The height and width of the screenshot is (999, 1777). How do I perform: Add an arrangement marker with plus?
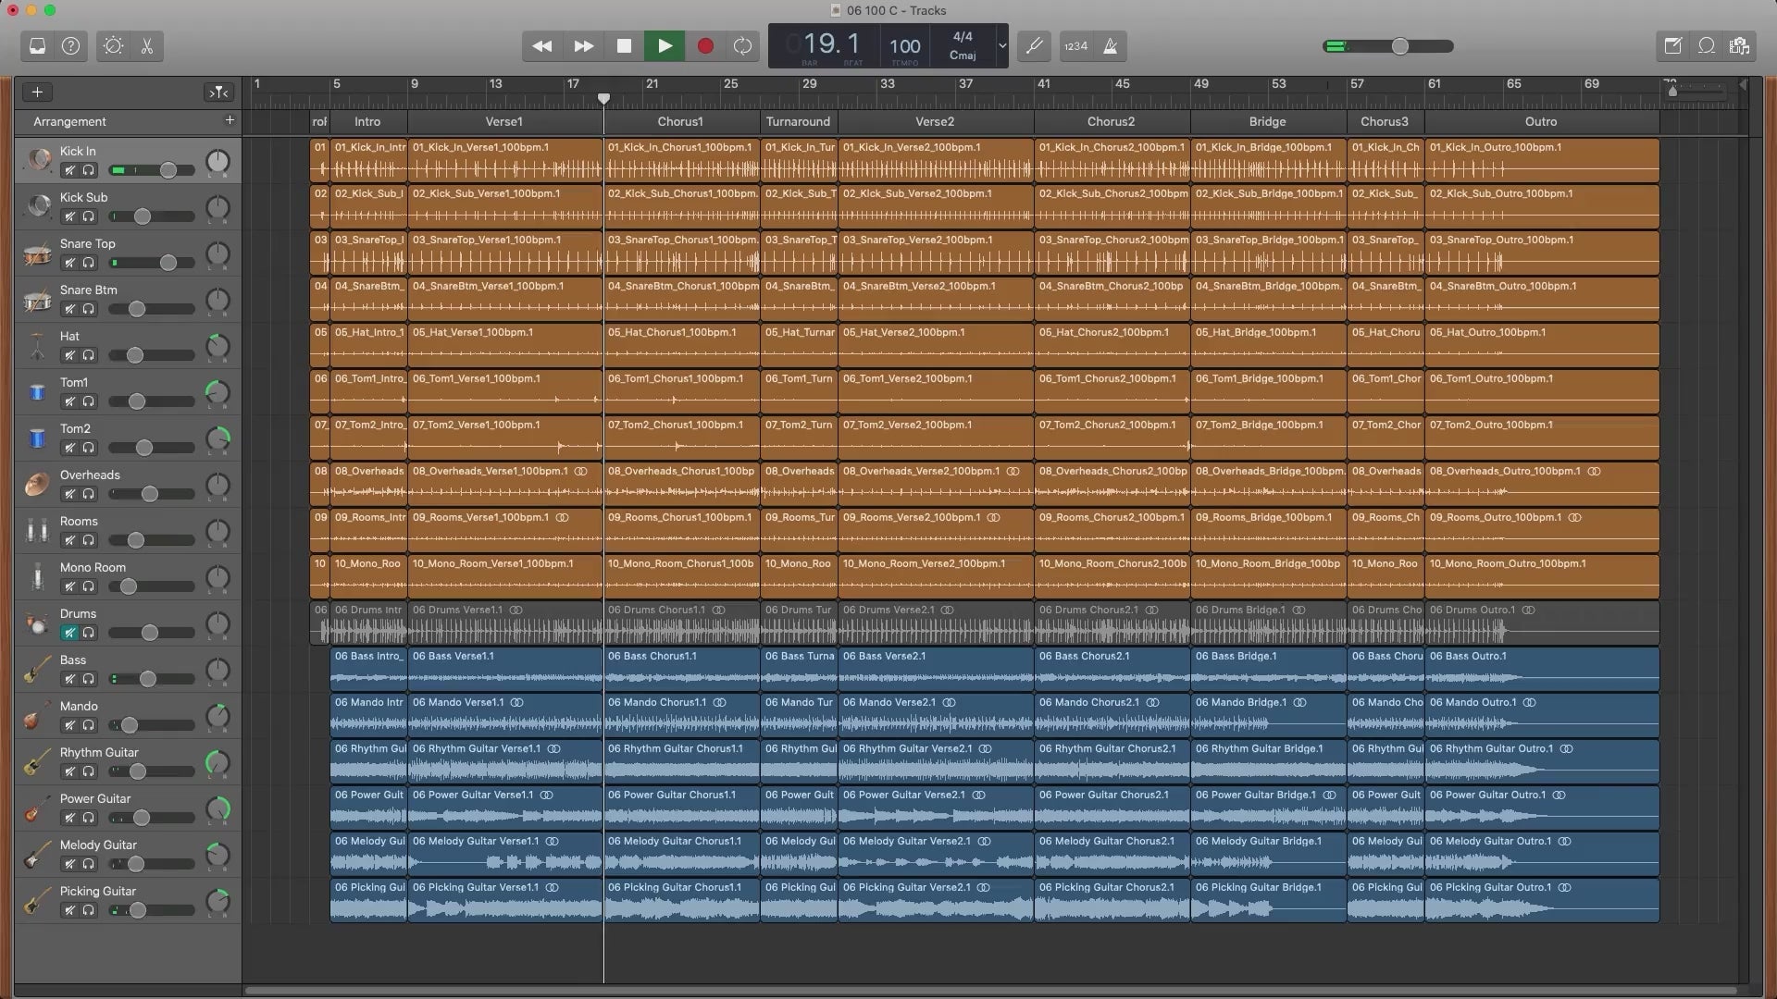[x=230, y=120]
